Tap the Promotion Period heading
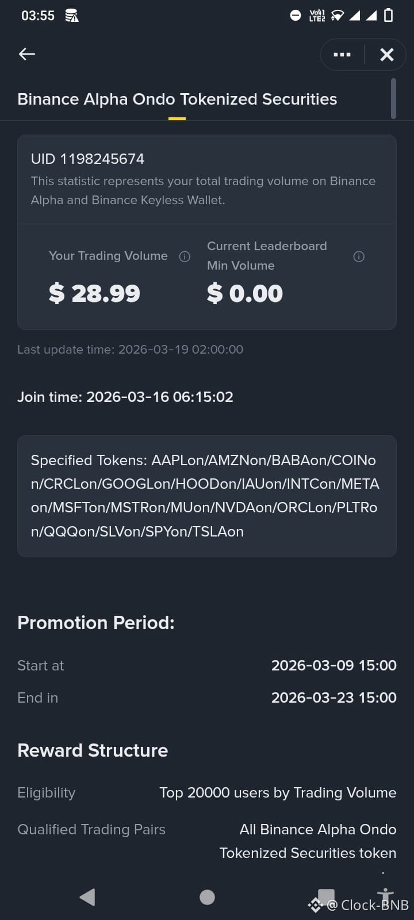The width and height of the screenshot is (414, 920). [96, 623]
